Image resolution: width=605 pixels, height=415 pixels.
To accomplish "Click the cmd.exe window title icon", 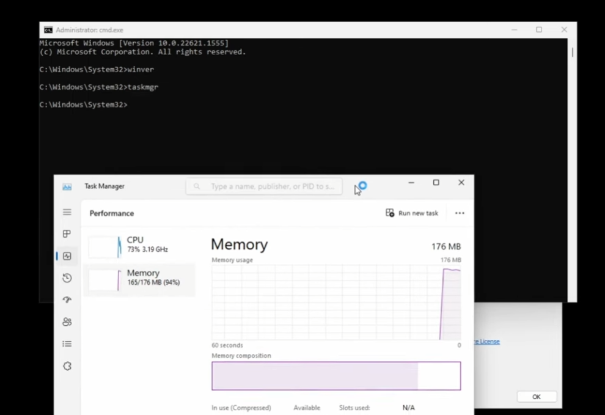I will click(48, 30).
